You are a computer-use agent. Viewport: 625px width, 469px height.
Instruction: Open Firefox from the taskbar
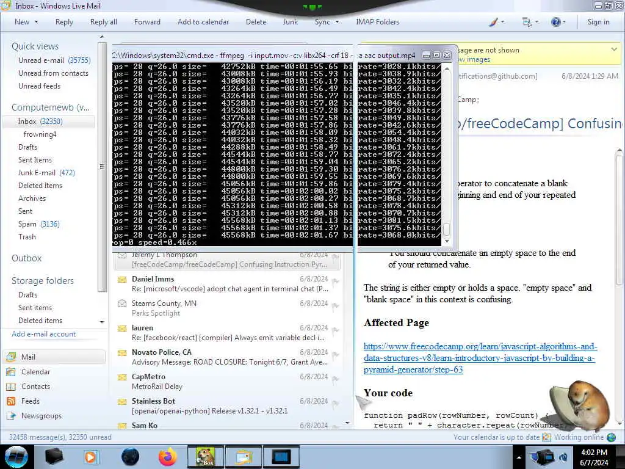(167, 457)
